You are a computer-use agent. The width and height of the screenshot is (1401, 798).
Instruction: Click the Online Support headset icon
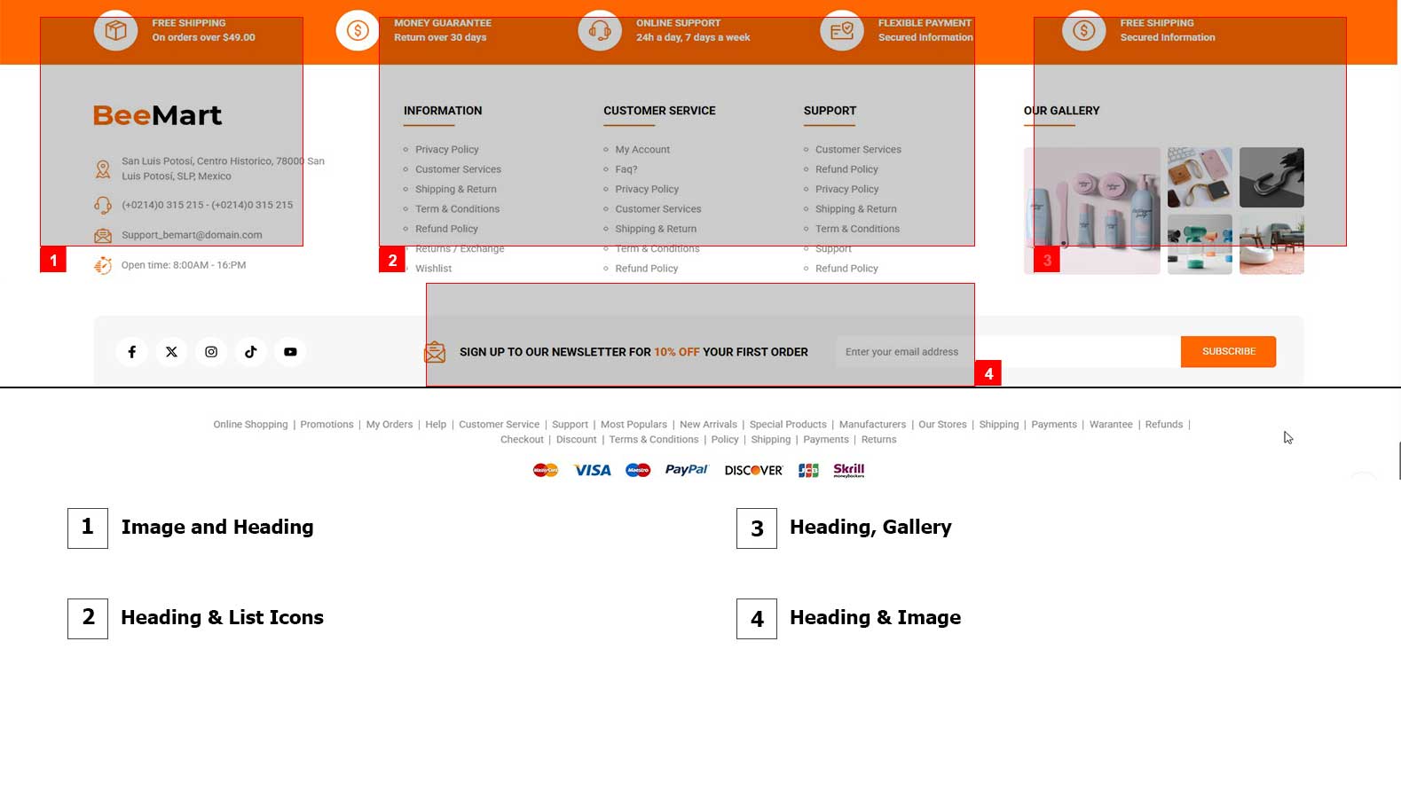tap(600, 31)
